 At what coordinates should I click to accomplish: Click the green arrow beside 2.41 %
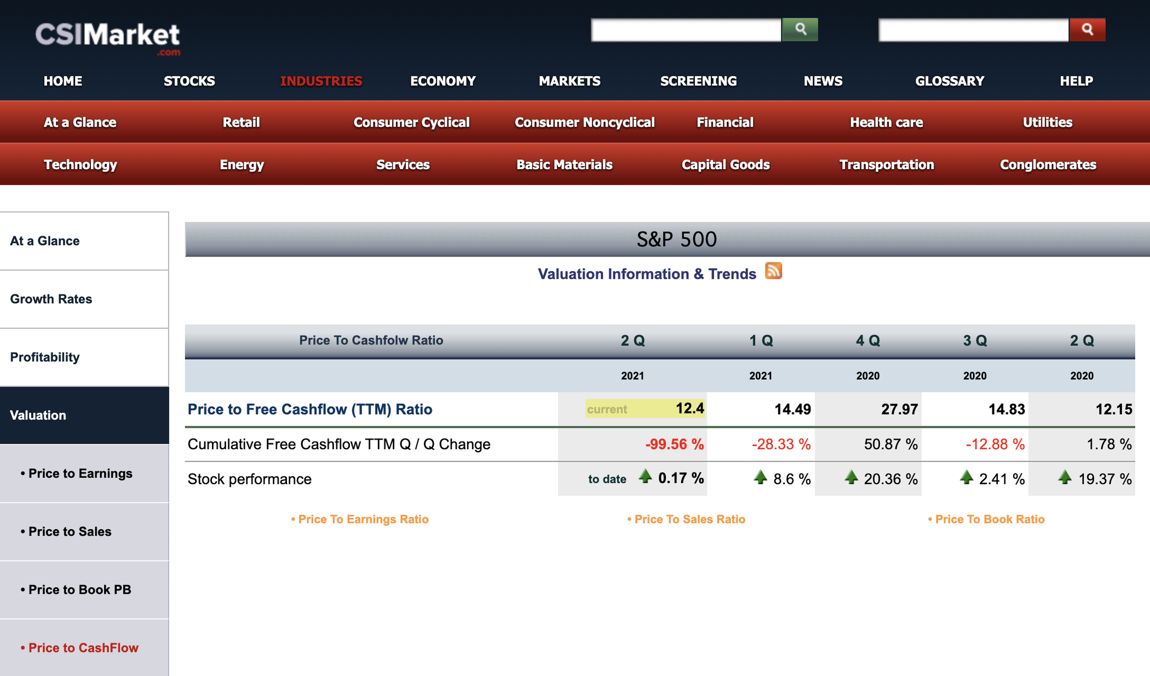967,477
